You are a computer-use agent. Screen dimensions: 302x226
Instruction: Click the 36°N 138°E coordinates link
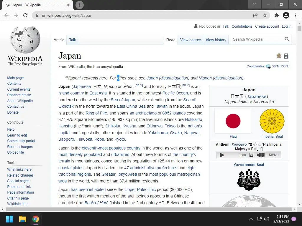[280, 66]
